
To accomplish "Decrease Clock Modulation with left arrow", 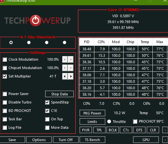I will 65,59.
